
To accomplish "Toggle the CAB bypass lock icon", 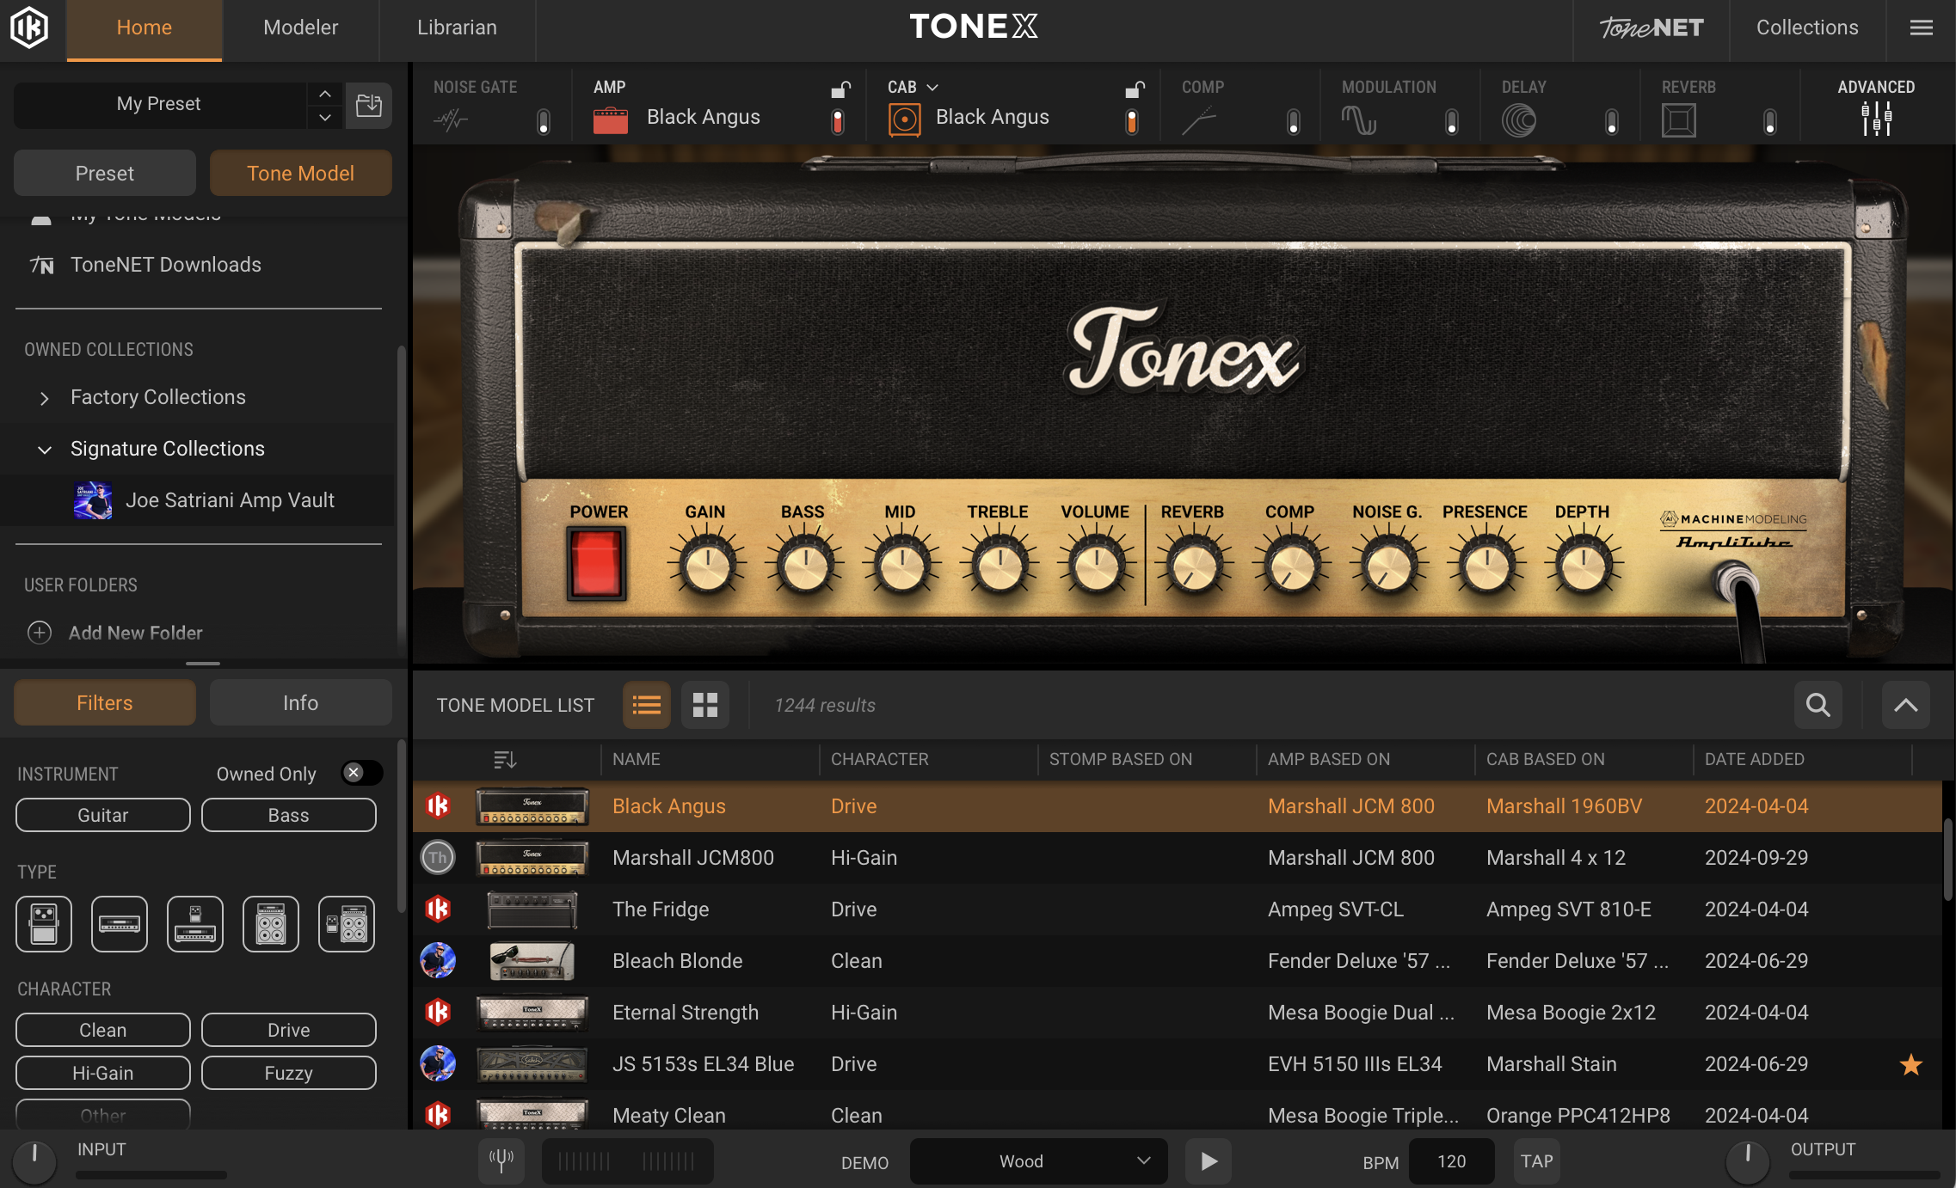I will [x=1135, y=87].
